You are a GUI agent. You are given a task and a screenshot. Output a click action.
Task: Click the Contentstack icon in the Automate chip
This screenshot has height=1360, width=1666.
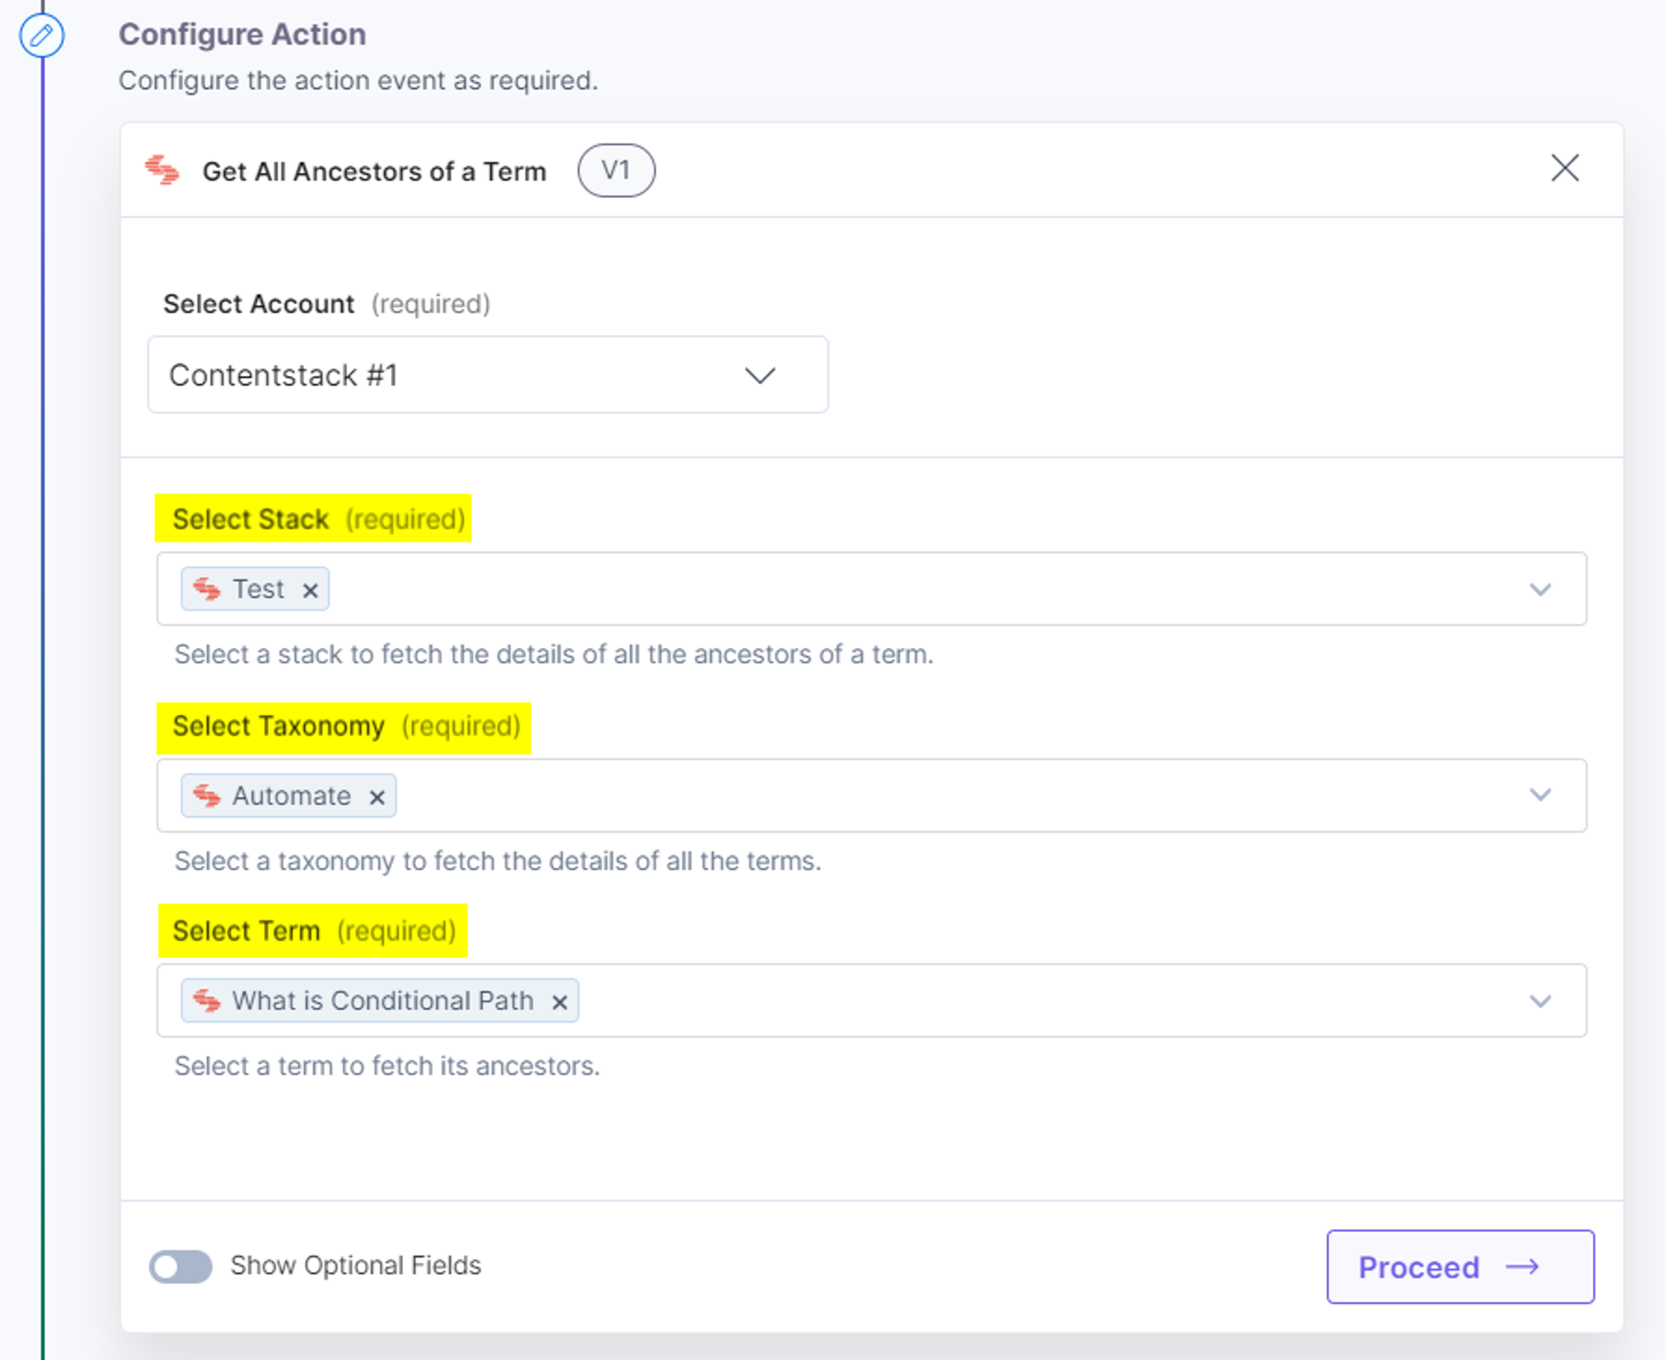pos(207,795)
